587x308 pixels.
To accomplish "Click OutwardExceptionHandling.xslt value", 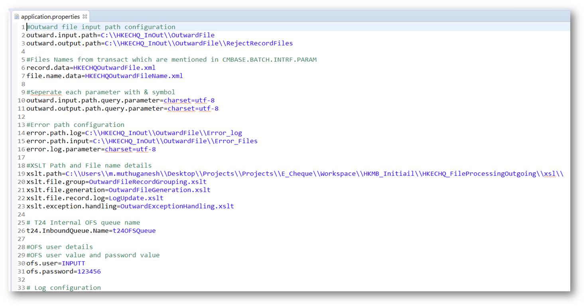I will [177, 206].
